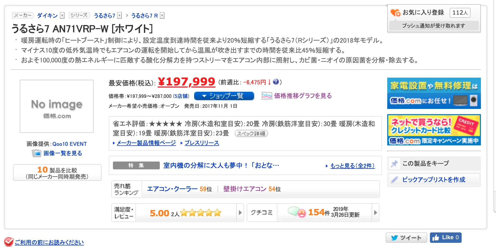Image resolution: width=496 pixels, height=247 pixels.
Task: Open the ダイキン maker dropdown arrow
Action: (62, 16)
